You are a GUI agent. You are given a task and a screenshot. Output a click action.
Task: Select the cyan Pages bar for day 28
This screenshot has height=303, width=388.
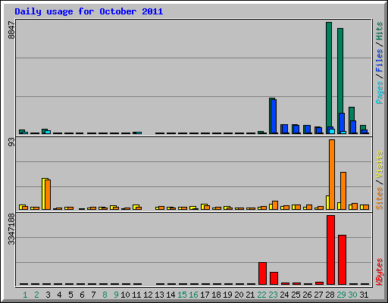(x=332, y=131)
